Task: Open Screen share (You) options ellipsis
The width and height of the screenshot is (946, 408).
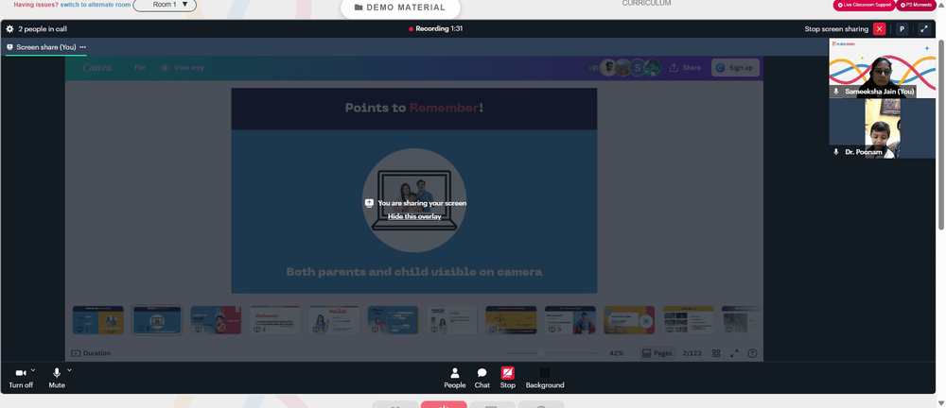Action: point(82,47)
